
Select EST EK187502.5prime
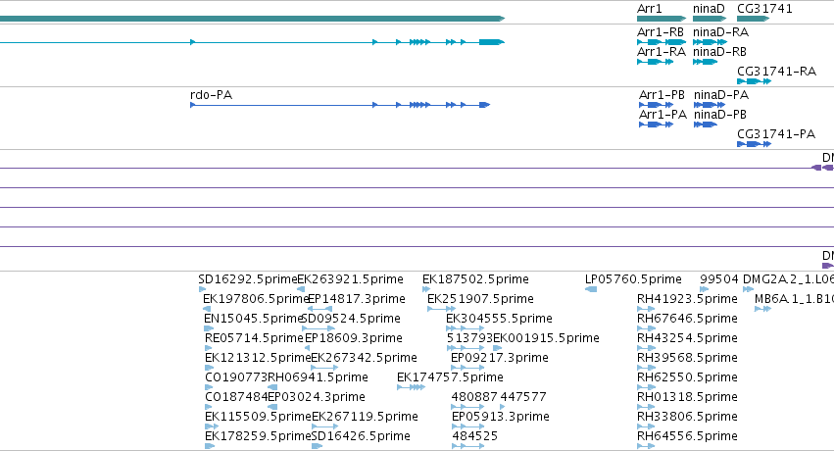pos(475,279)
